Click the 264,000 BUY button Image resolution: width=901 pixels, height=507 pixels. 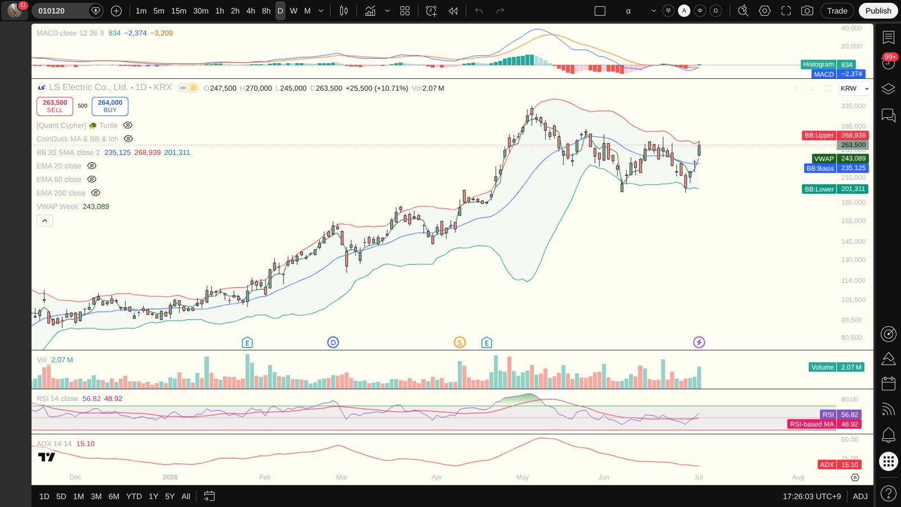tap(110, 106)
